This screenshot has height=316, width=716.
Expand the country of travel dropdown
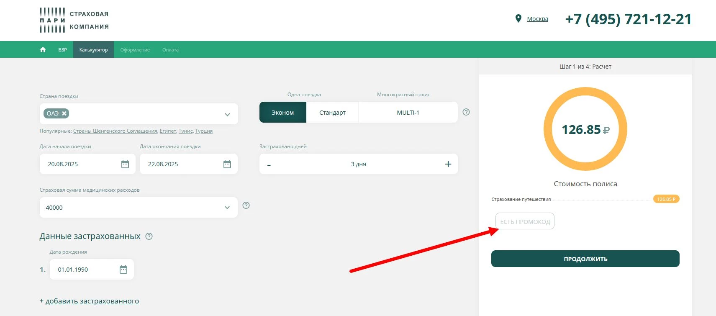point(227,114)
